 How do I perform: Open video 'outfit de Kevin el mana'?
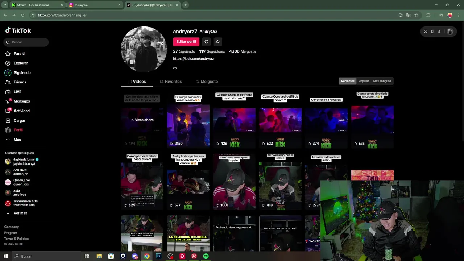[234, 120]
